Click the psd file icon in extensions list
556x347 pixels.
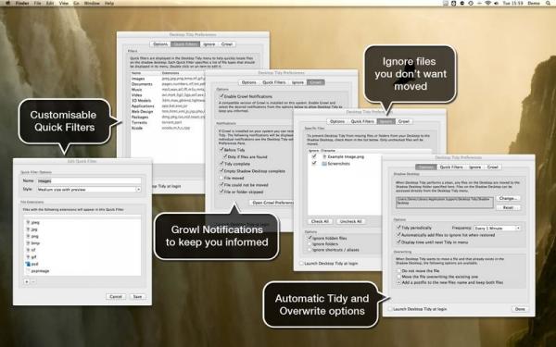coord(28,264)
